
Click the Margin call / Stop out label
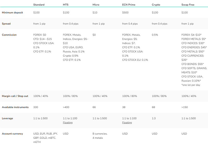pyautogui.click(x=15, y=96)
